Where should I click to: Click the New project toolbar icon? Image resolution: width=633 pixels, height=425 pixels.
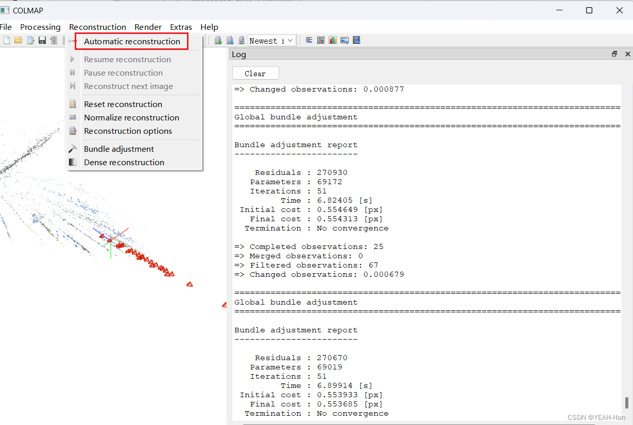tap(6, 40)
